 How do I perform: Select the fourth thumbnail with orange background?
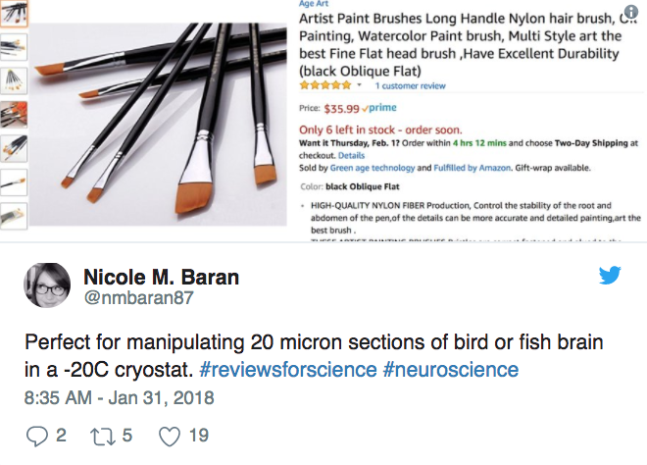tap(14, 114)
